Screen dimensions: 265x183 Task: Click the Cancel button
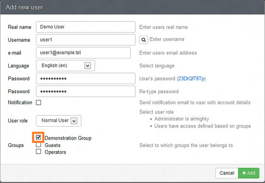pos(227,173)
